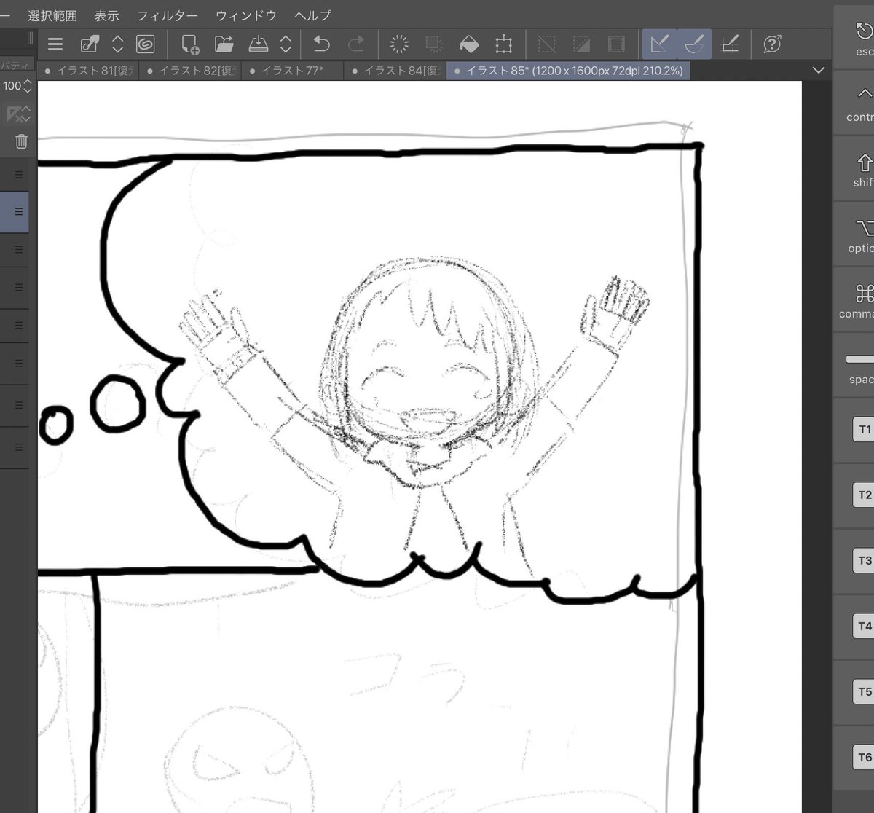Toggle snap to ruler
Screen dimensions: 874x813
[659, 44]
